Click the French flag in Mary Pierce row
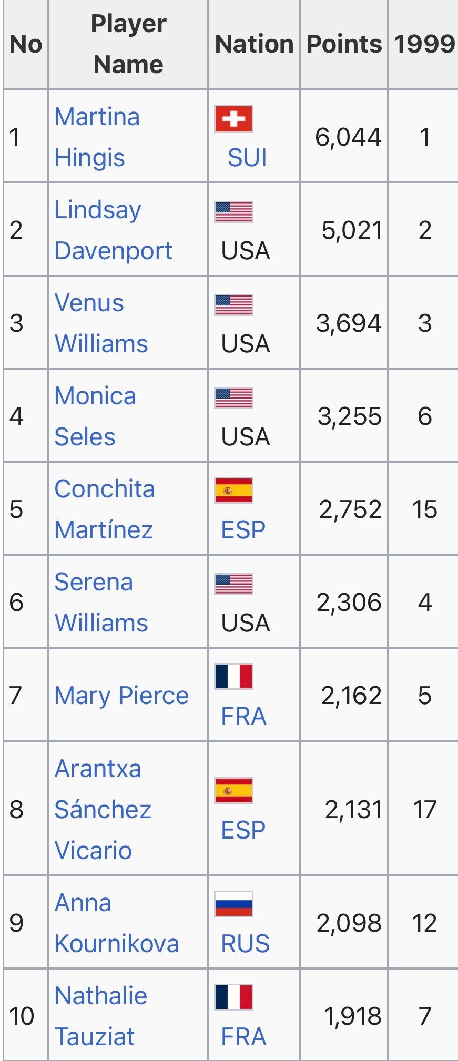Screen dimensions: 458x1061 pyautogui.click(x=233, y=677)
